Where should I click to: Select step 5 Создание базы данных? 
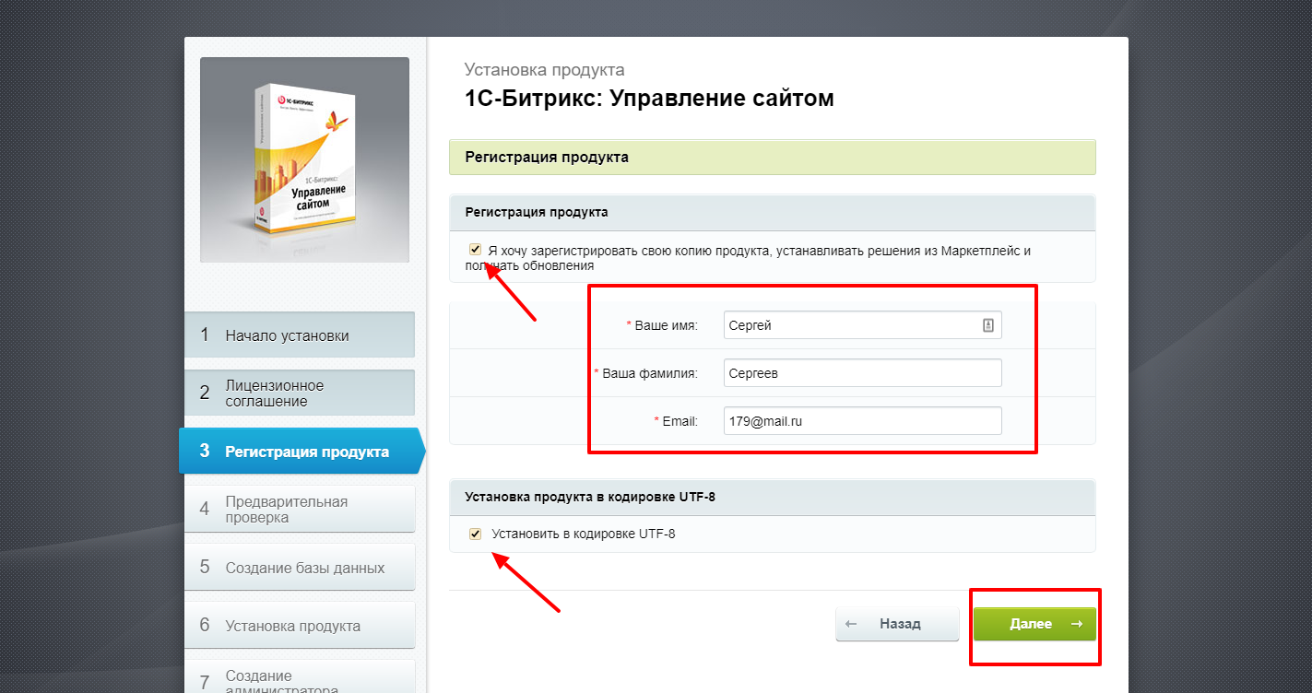click(300, 568)
